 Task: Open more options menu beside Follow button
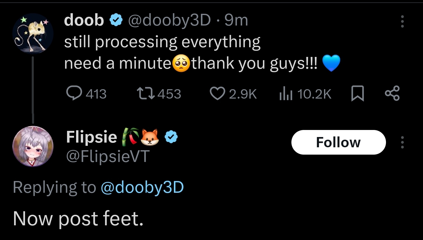[x=402, y=142]
